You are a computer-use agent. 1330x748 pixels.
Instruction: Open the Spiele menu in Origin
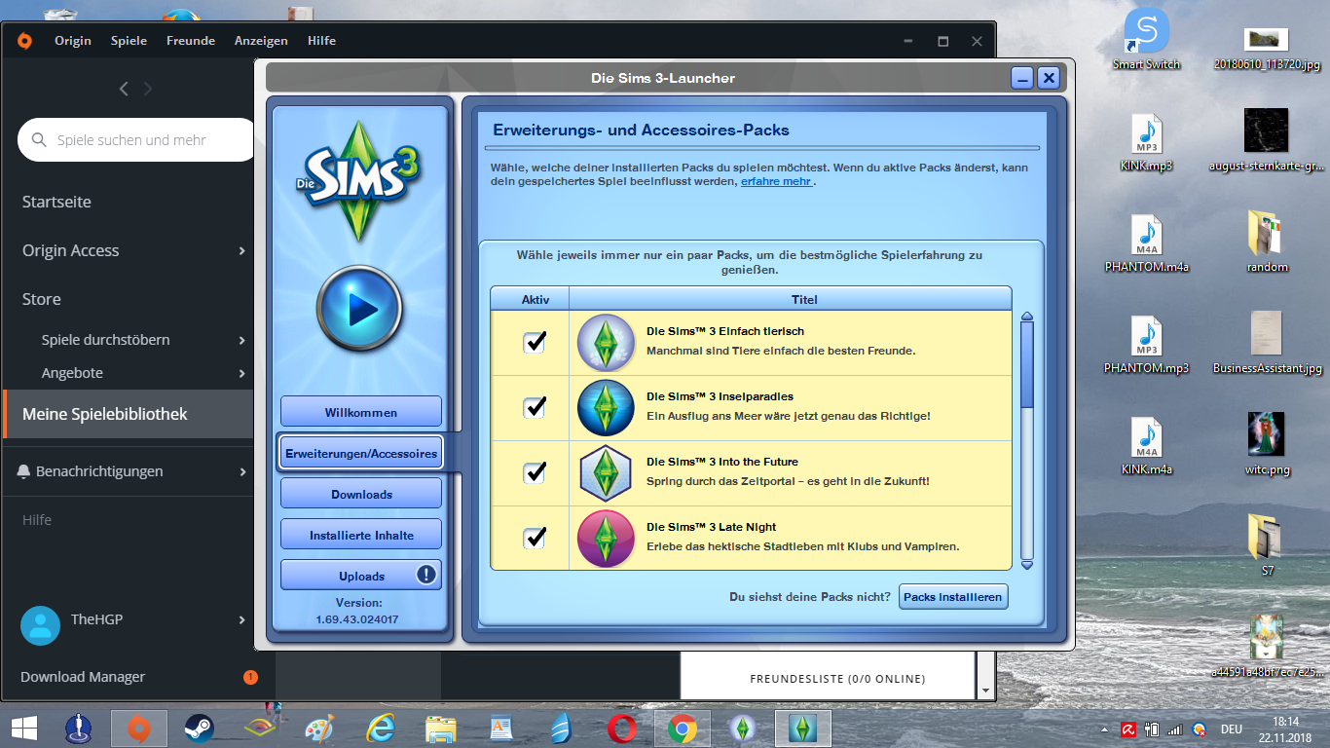point(129,41)
